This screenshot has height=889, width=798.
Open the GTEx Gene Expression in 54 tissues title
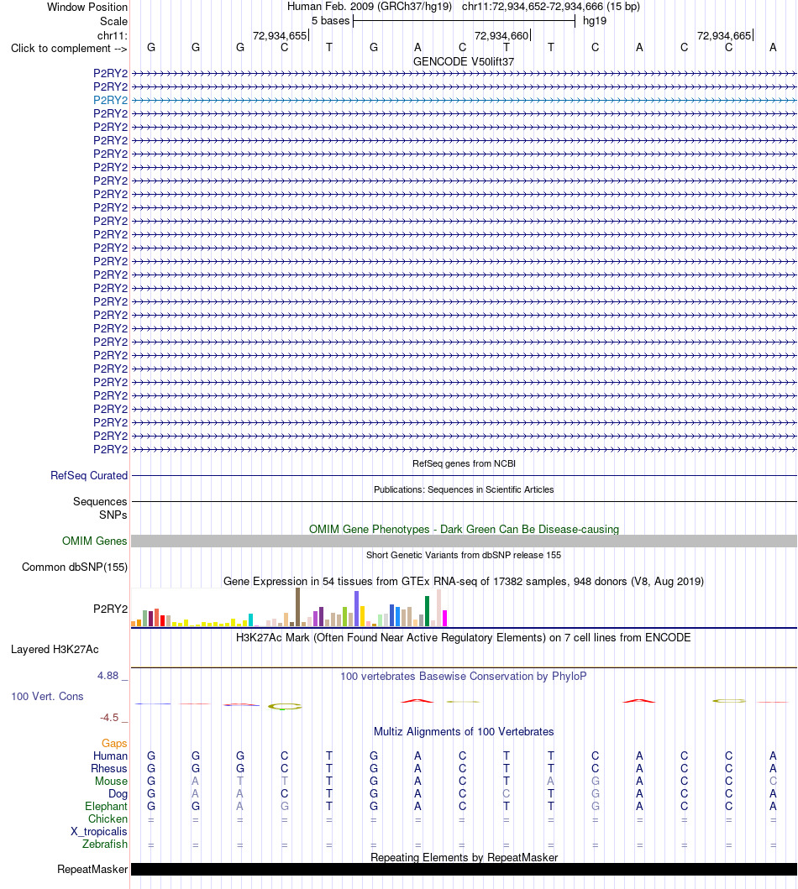pyautogui.click(x=464, y=581)
